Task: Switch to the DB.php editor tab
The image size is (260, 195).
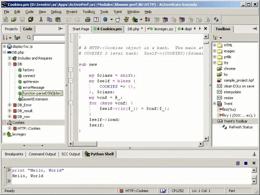Action: [135, 29]
